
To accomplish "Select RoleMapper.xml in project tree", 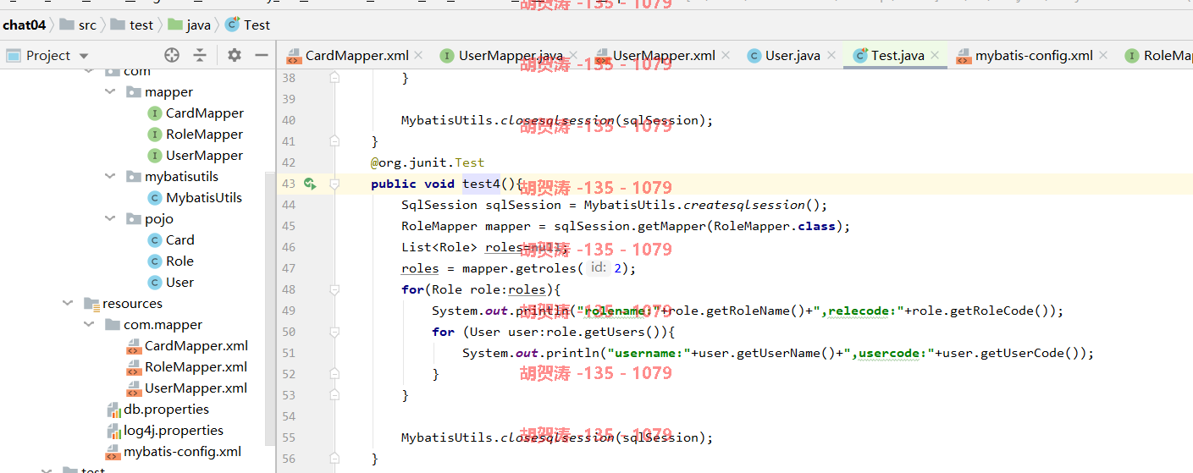I will pyautogui.click(x=187, y=367).
